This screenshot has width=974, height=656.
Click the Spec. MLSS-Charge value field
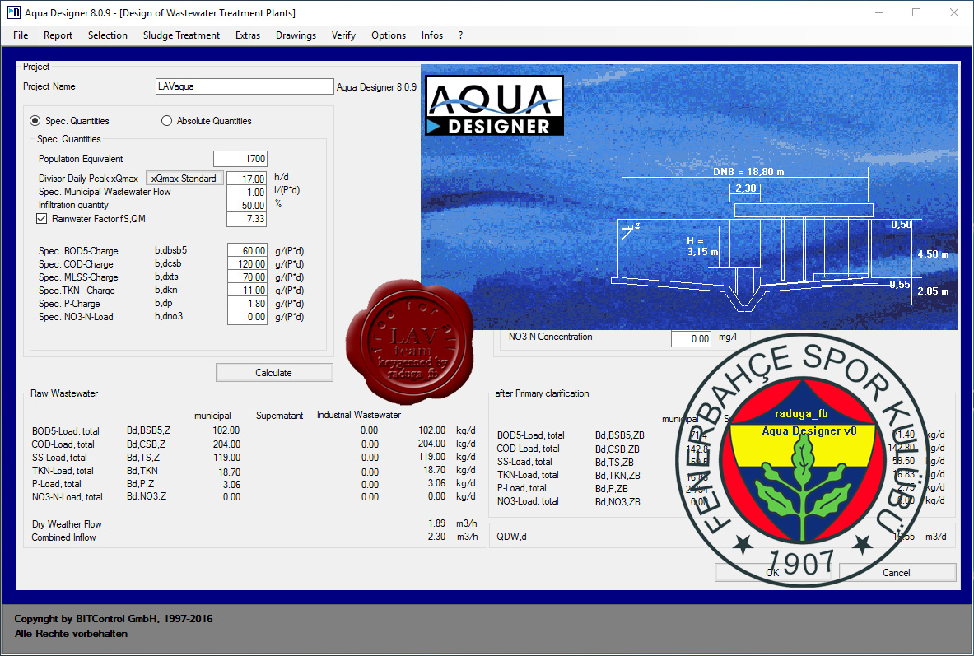[x=247, y=277]
